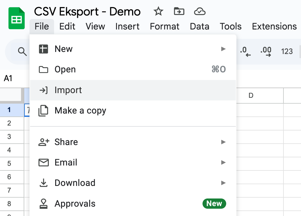Click the search menus magnifier icon

pos(22,52)
